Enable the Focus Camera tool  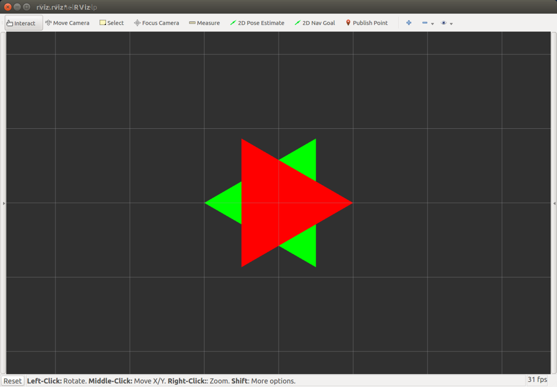coord(156,23)
